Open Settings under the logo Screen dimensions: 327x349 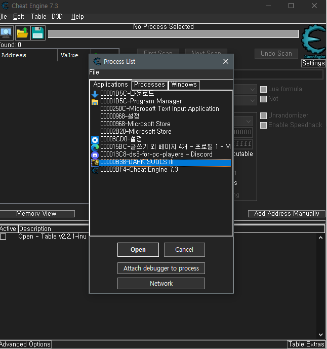[x=313, y=63]
